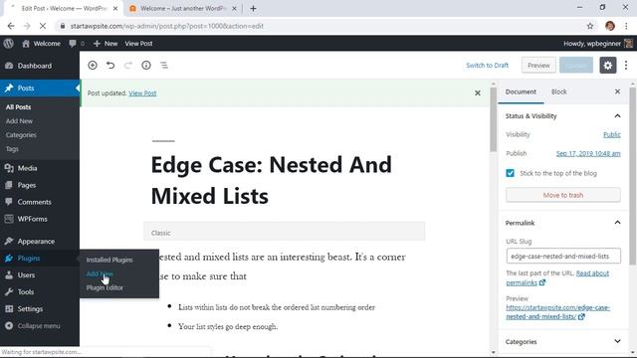Open a new browser tab
The image size is (637, 358).
[x=253, y=8]
